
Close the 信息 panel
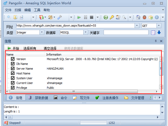coord(161,41)
